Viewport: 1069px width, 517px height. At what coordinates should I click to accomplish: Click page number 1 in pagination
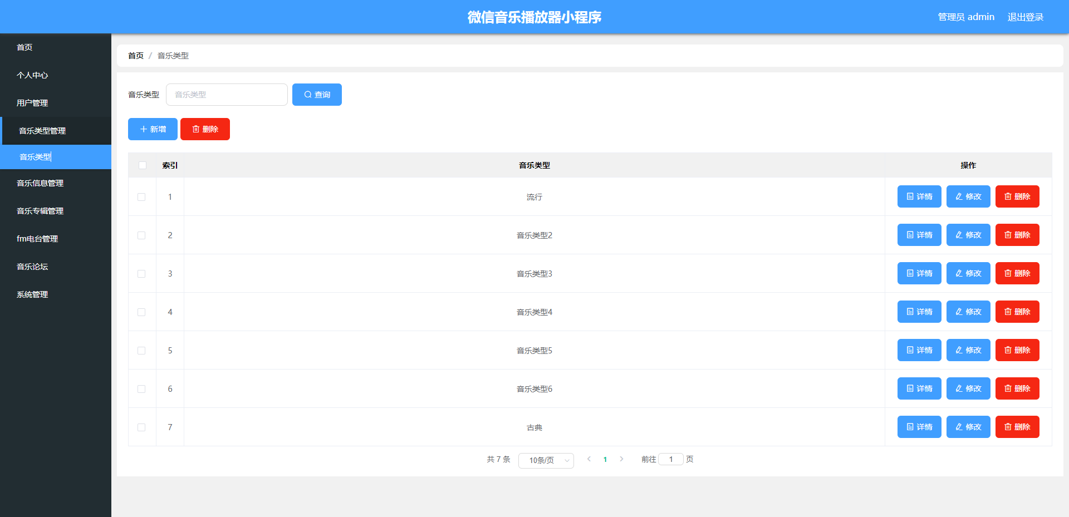coord(605,459)
